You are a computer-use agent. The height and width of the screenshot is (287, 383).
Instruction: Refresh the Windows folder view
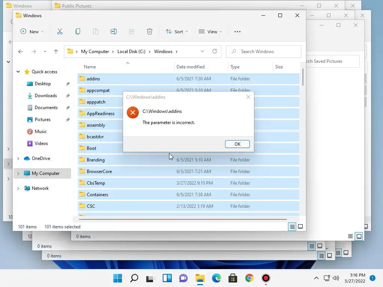pos(215,51)
